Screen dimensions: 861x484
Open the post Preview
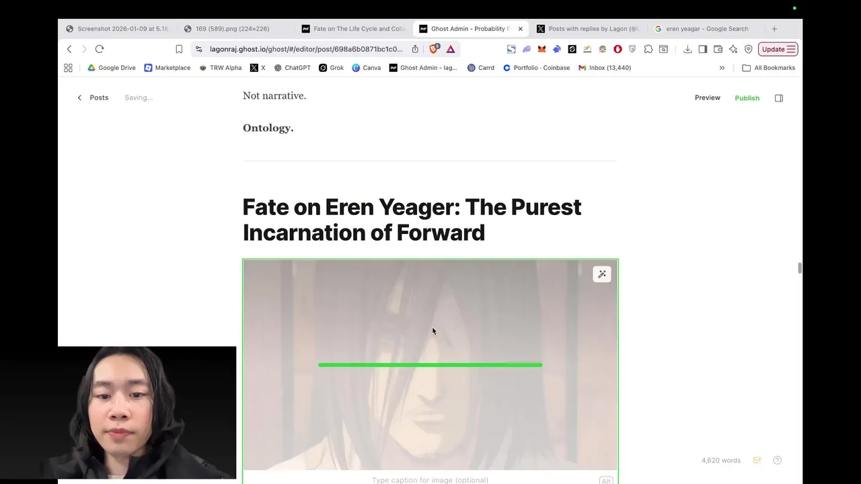[707, 97]
